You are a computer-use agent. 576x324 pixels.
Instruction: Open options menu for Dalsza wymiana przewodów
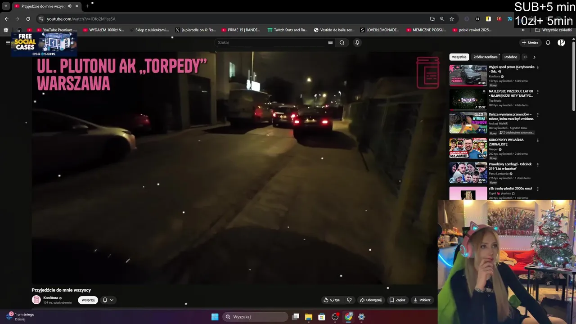[538, 115]
